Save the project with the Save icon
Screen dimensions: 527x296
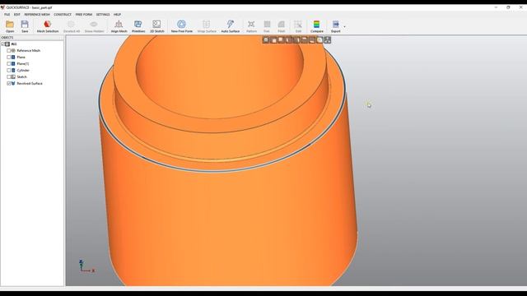click(x=25, y=26)
